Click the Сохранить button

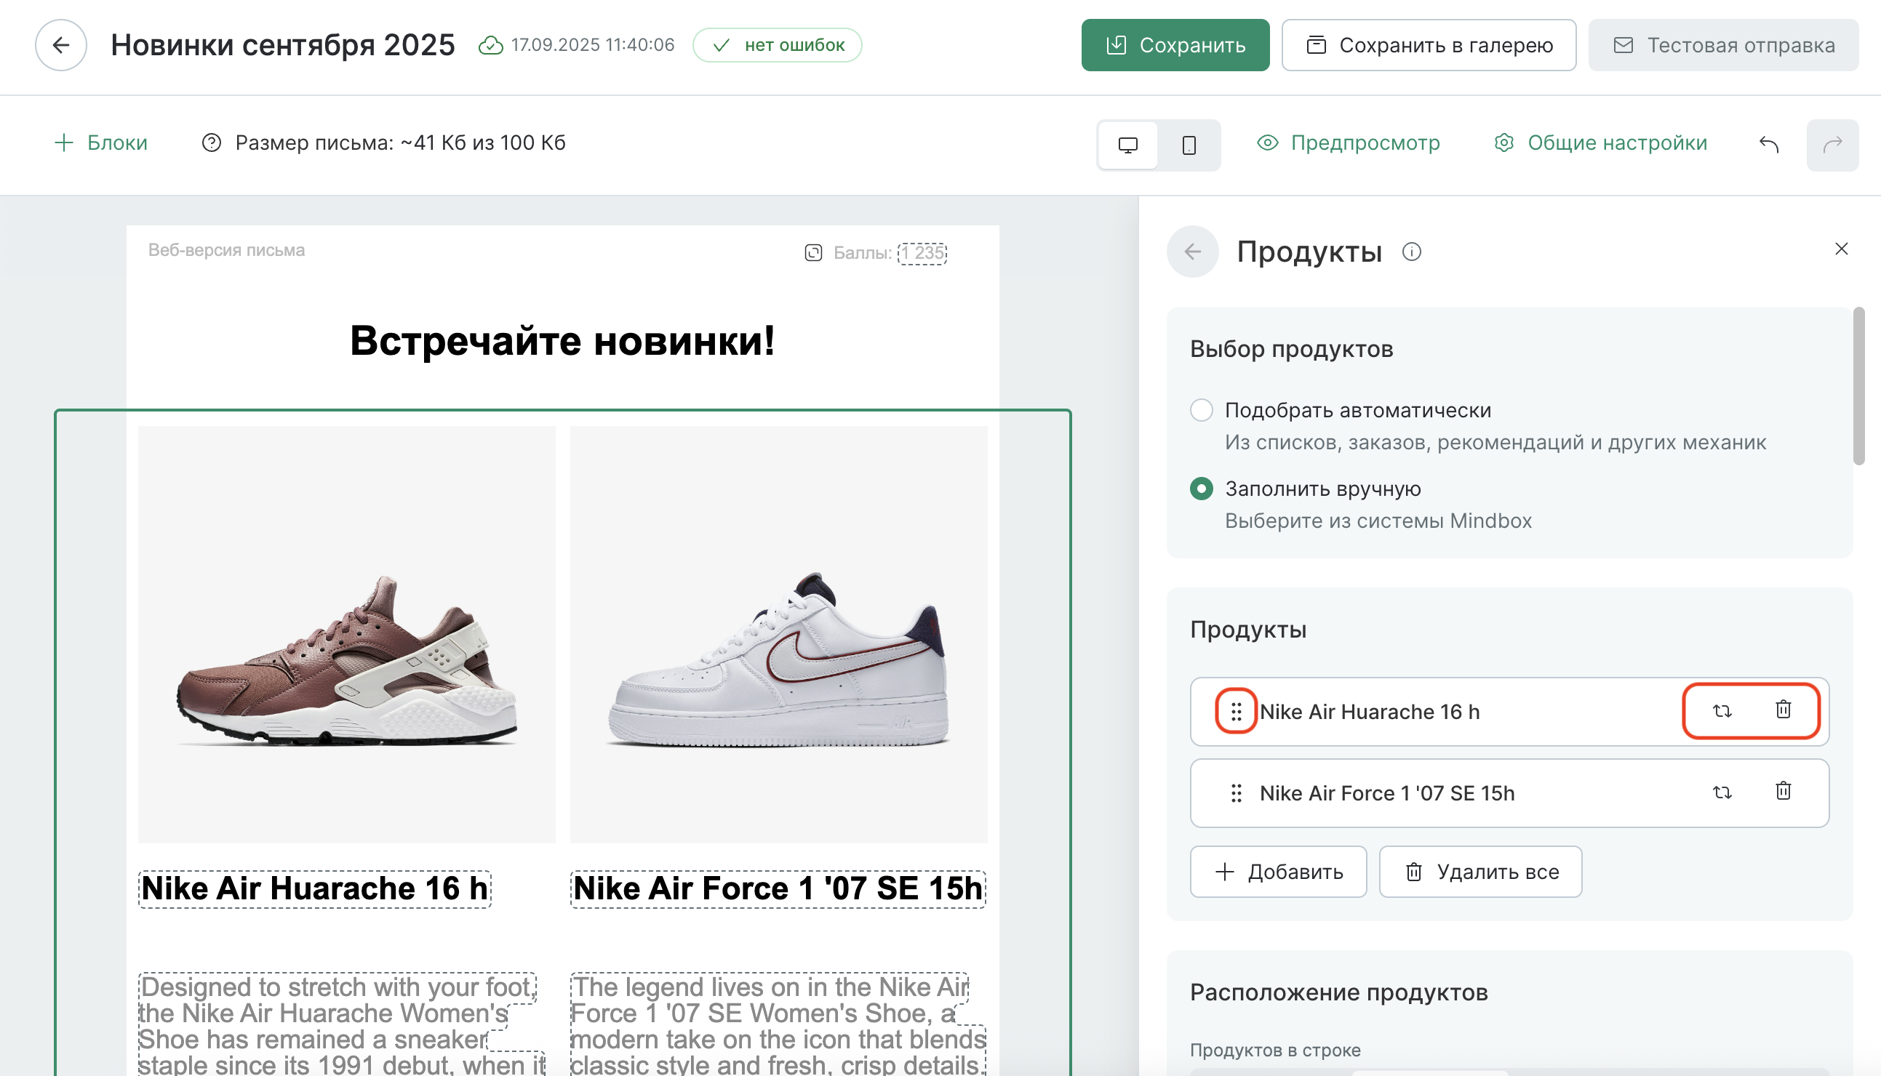click(1175, 45)
